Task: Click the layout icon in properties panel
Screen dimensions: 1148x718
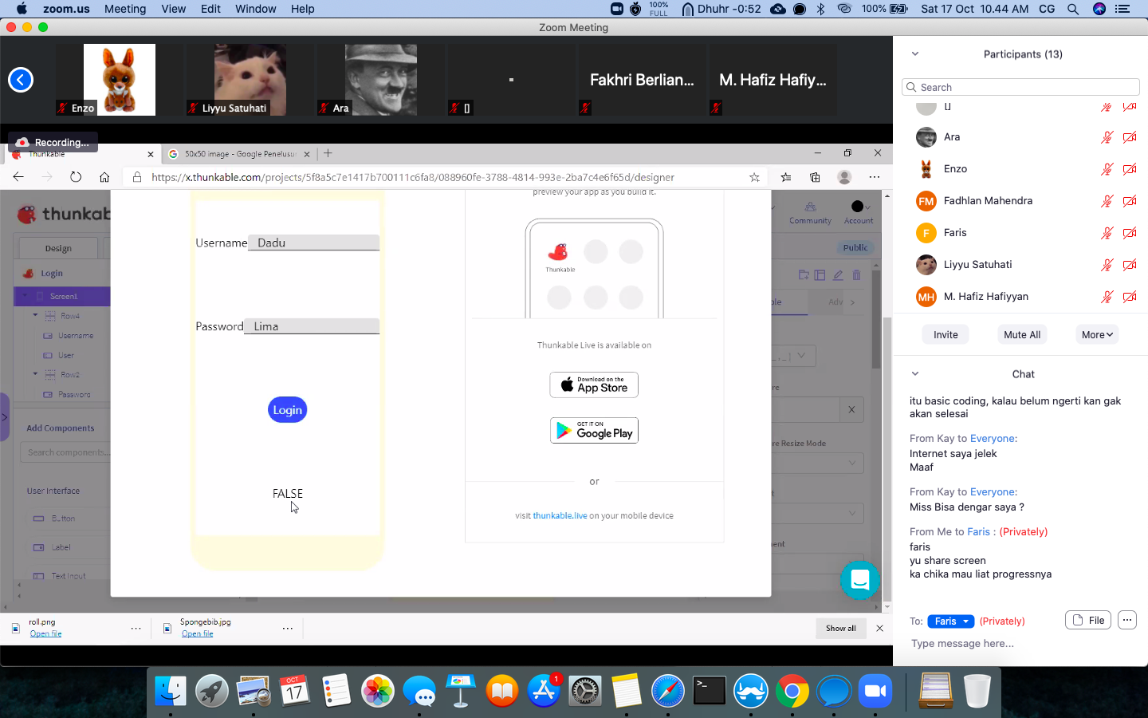Action: point(820,274)
